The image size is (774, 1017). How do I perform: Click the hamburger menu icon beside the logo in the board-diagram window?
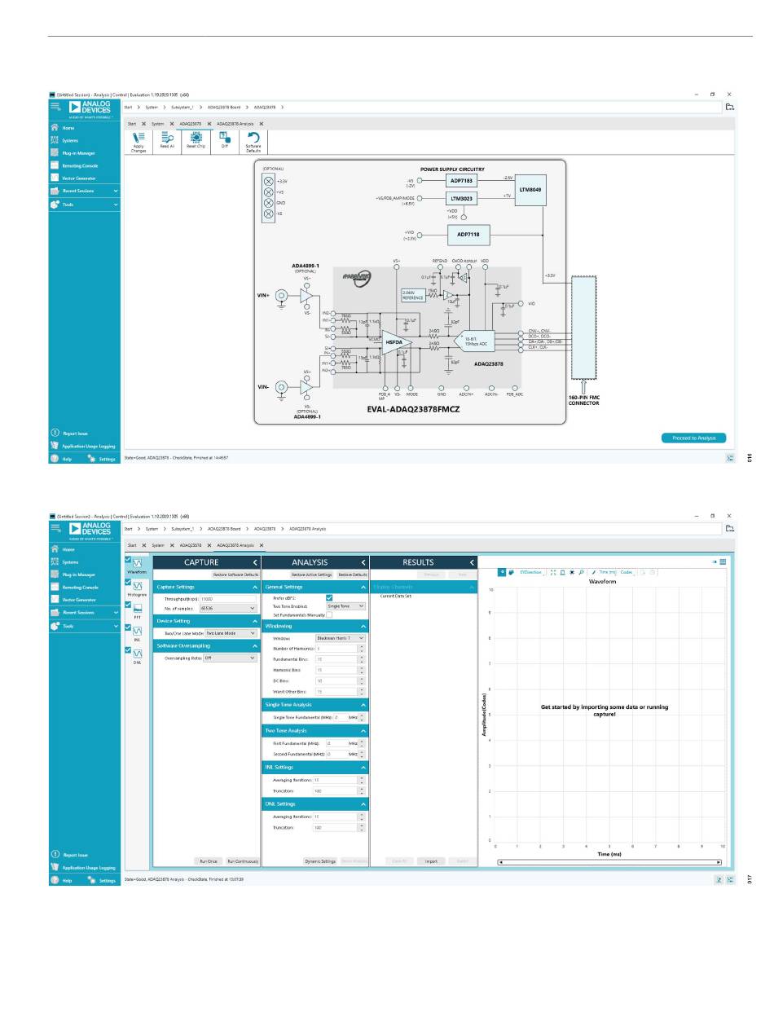point(55,106)
